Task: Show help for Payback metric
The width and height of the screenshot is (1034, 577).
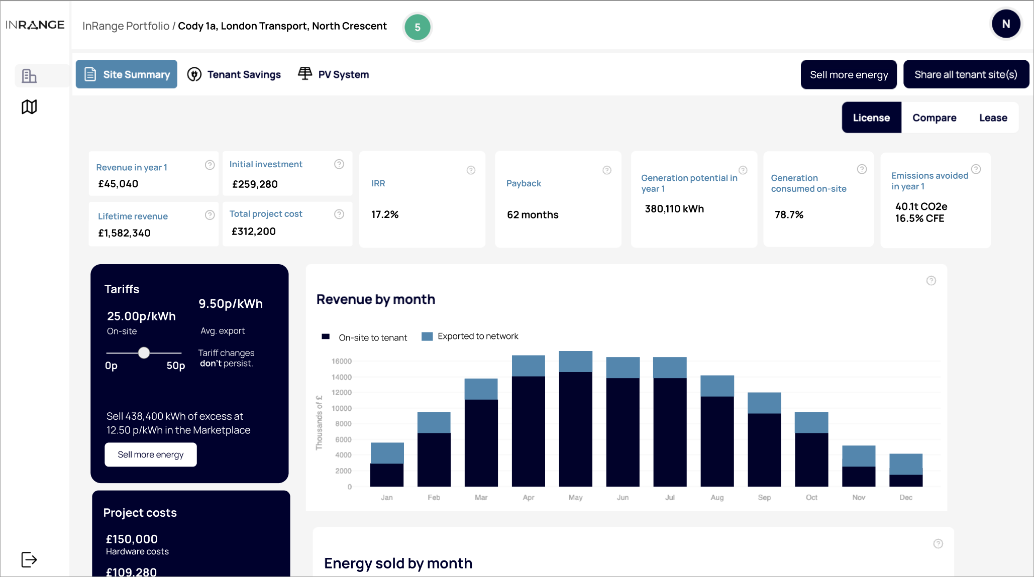Action: pos(607,170)
